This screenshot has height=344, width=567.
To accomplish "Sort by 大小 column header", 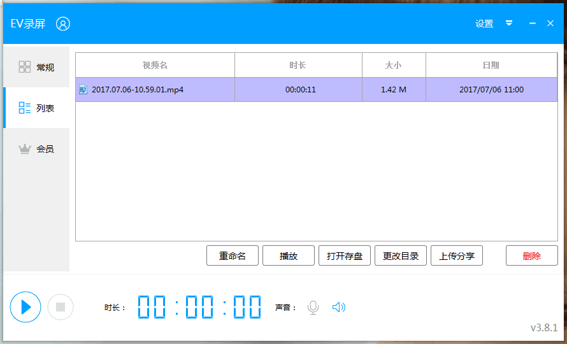I will pos(393,65).
